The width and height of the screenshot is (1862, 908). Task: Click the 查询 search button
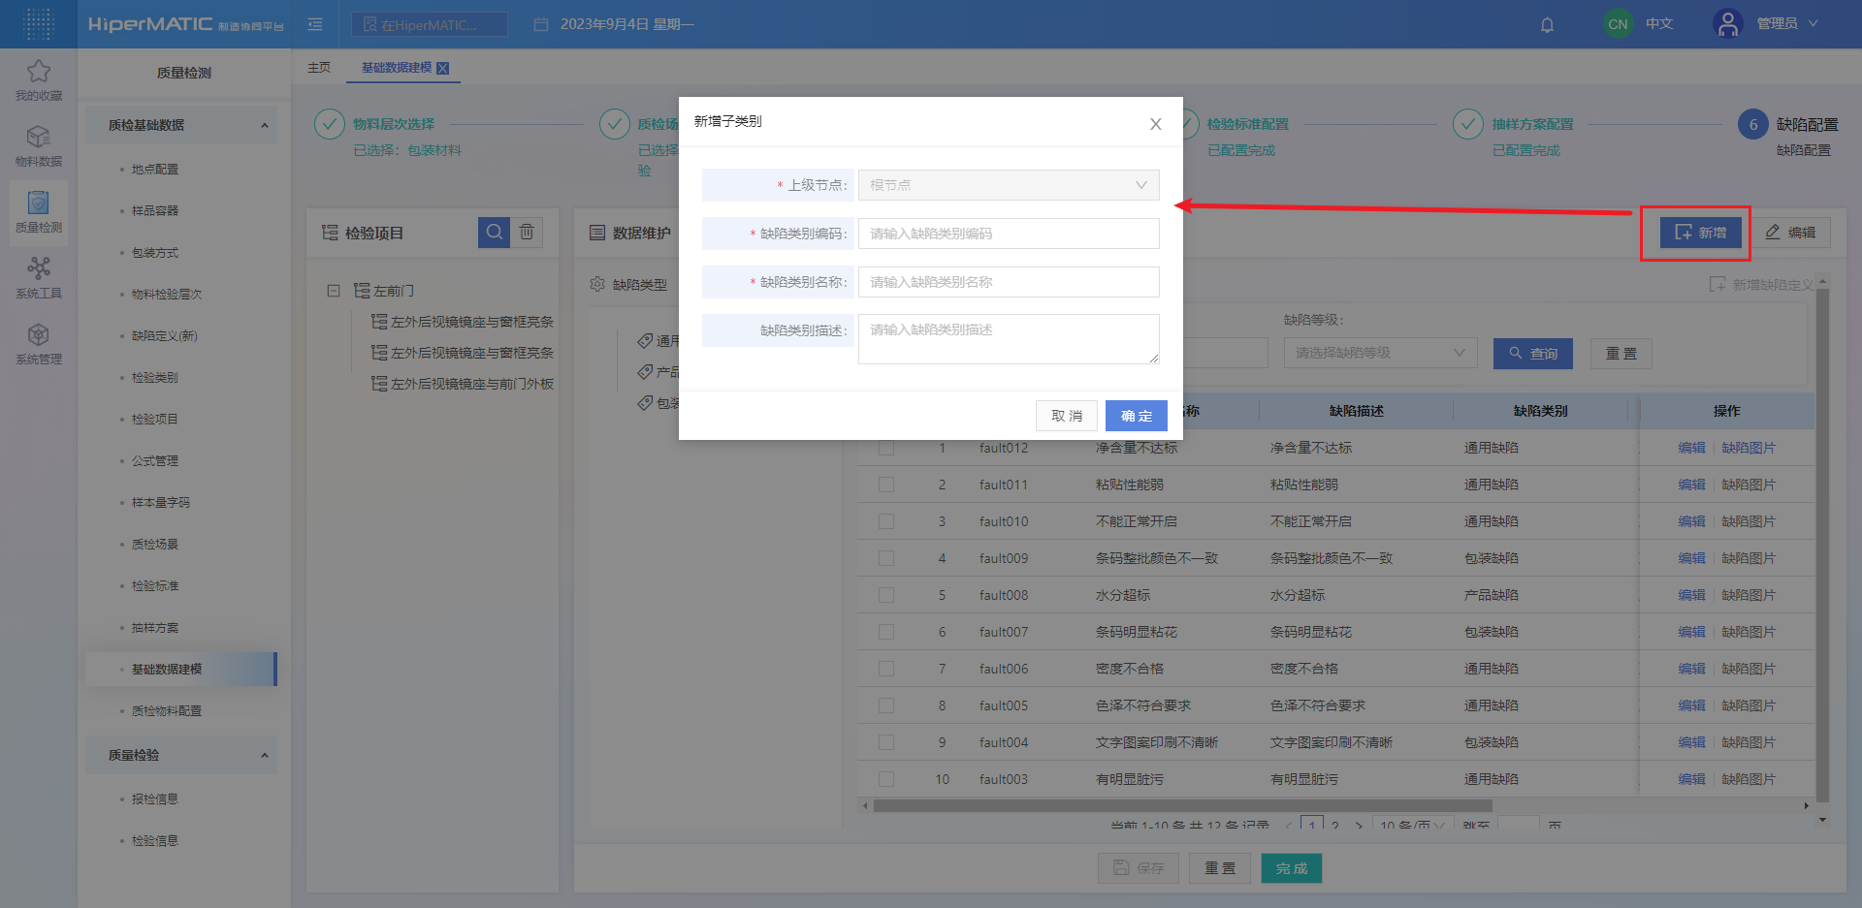pos(1533,354)
